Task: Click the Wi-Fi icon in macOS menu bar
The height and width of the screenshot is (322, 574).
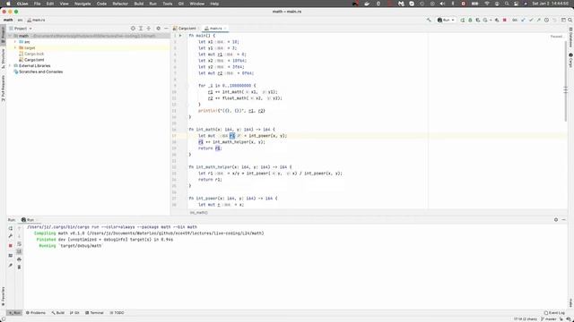Action: tap(487, 4)
